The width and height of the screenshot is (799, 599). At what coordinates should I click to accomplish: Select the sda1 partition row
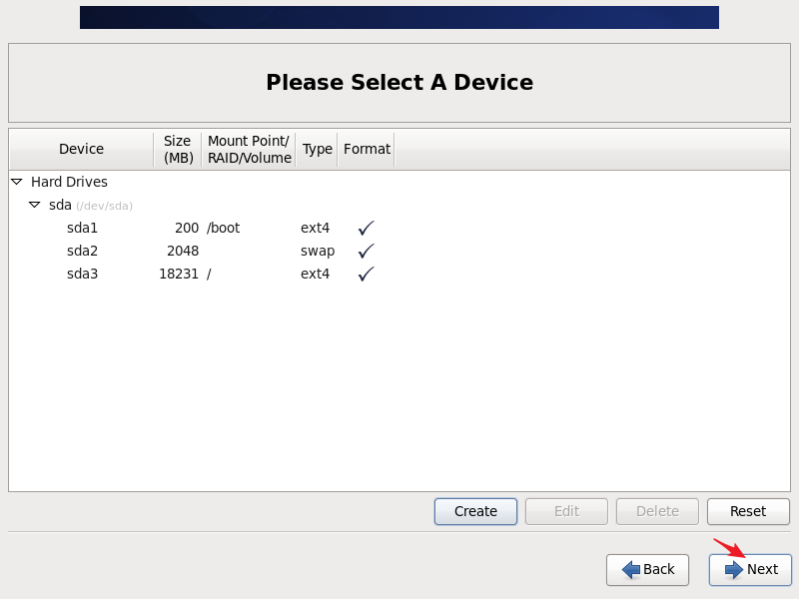82,228
